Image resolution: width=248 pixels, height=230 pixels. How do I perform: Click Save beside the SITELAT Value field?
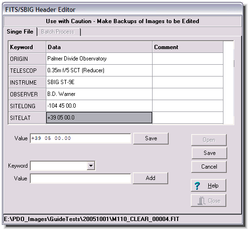tap(151, 138)
